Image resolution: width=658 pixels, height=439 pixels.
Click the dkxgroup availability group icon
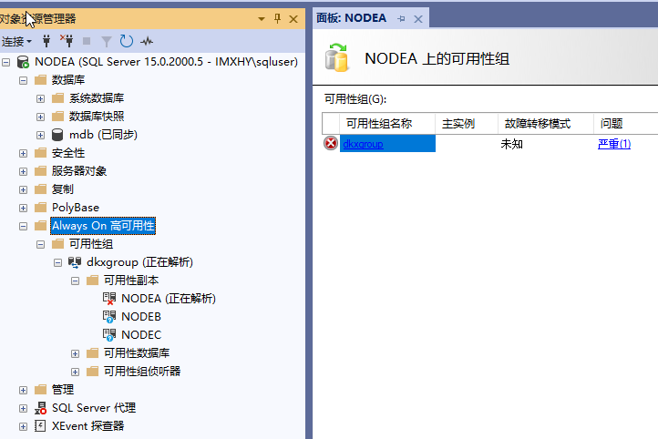(x=75, y=262)
